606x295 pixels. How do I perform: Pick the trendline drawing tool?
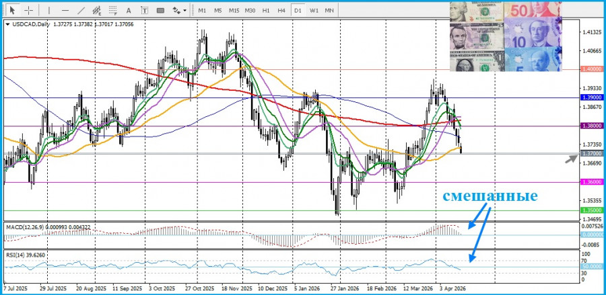click(x=81, y=10)
